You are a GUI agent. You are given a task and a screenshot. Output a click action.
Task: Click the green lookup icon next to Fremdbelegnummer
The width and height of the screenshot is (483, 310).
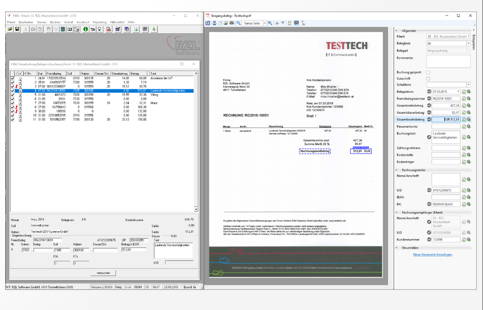(469, 98)
